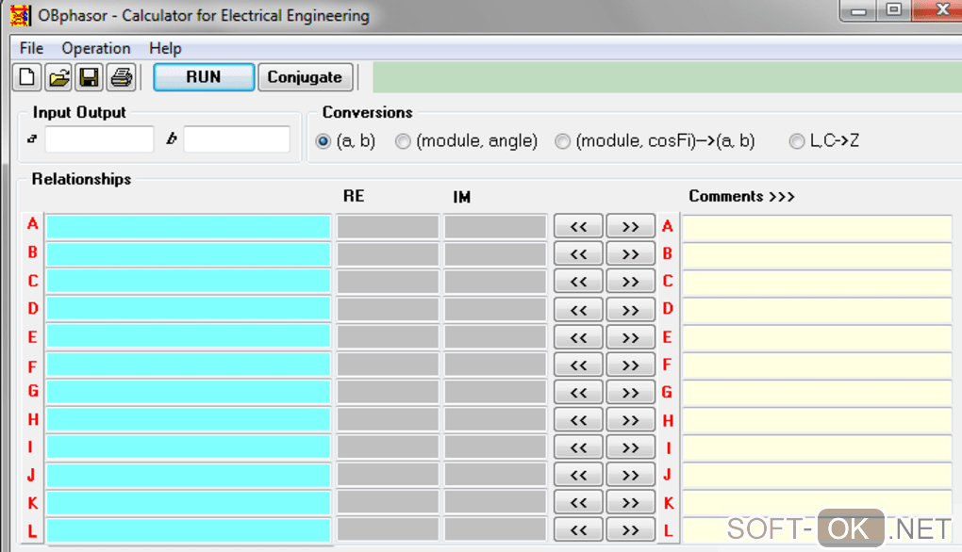
Task: Select the (a, b) conversion radio option
Action: (323, 141)
